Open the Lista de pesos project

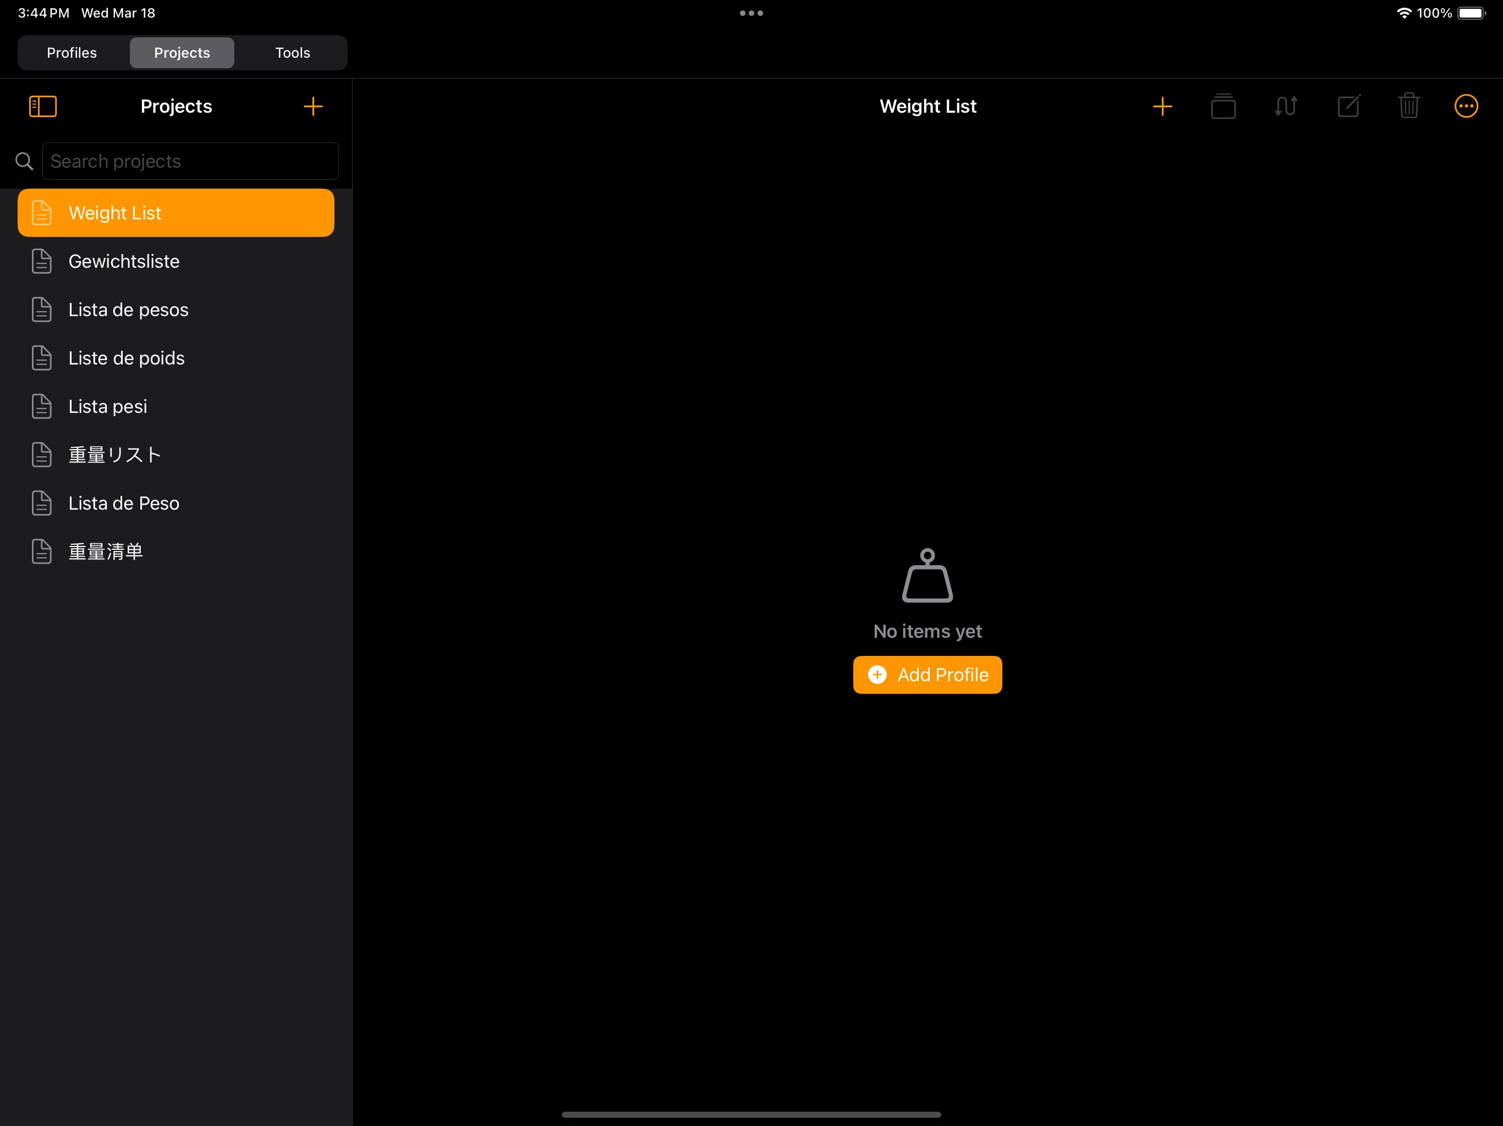click(x=128, y=310)
